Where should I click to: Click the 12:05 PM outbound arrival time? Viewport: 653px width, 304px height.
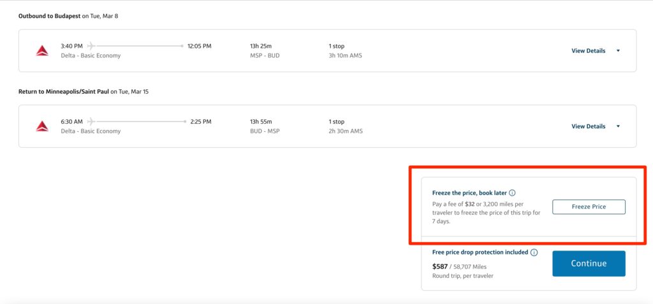click(199, 46)
